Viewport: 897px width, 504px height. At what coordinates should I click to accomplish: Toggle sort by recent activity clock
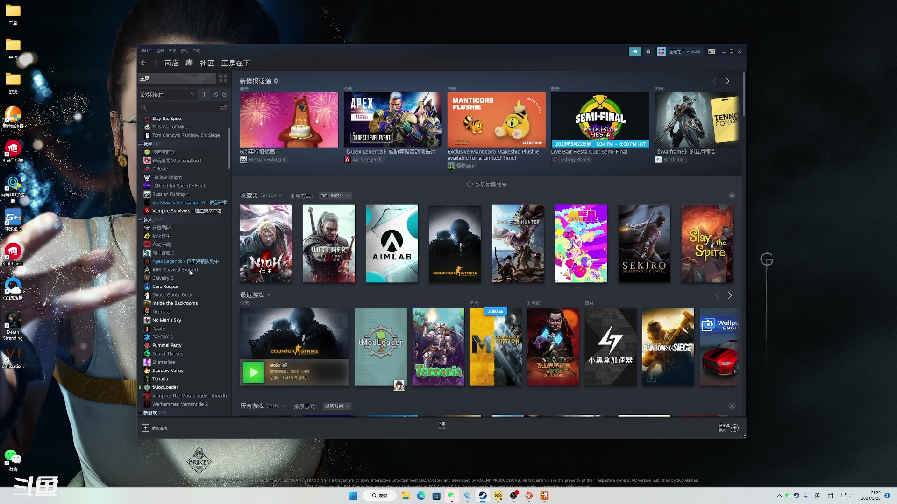point(215,94)
